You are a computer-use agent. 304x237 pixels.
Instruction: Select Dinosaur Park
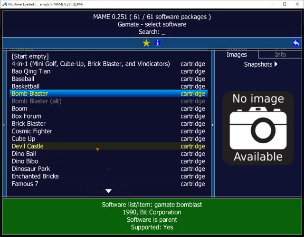[109, 168]
